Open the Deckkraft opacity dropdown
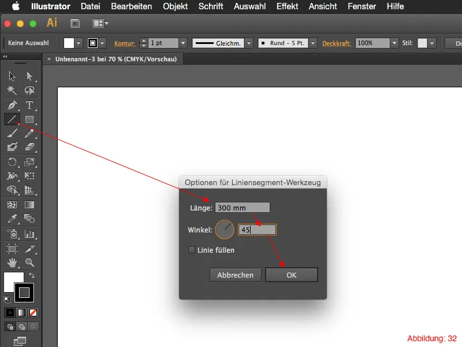 (x=394, y=43)
